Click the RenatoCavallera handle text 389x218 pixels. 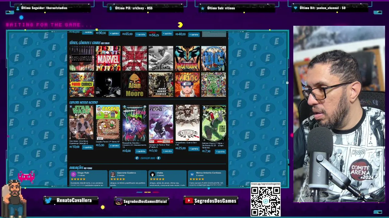coord(74,200)
